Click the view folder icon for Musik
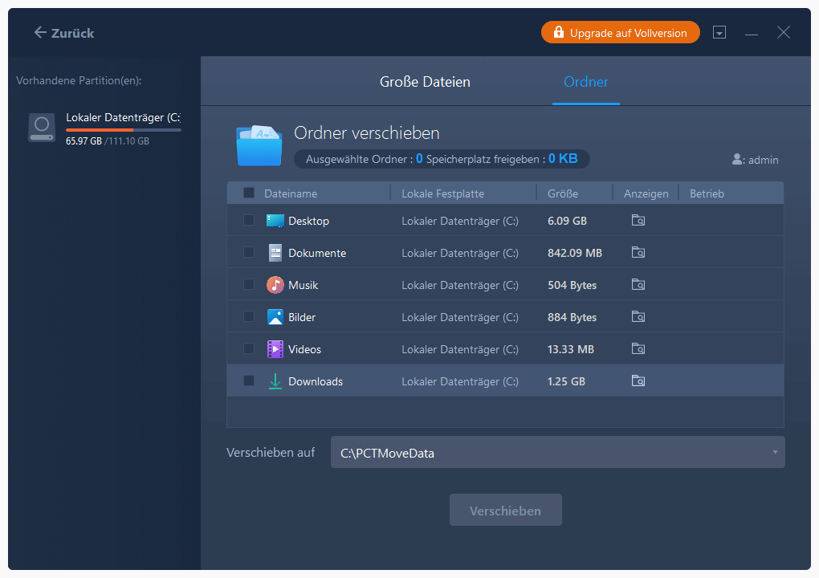 [638, 285]
